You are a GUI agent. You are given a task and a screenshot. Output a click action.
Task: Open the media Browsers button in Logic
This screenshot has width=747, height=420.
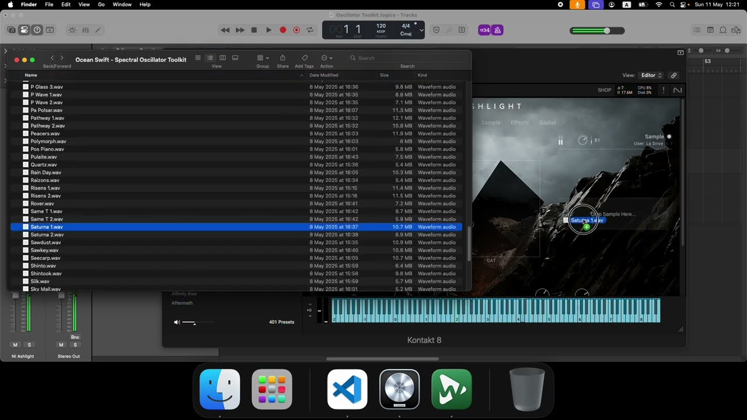(736, 30)
